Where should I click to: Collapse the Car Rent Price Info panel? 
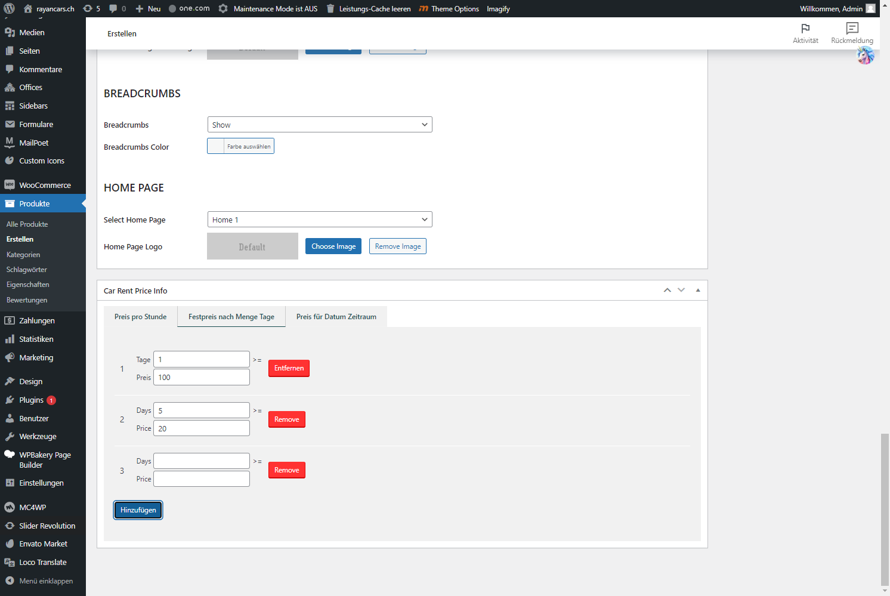click(x=698, y=290)
